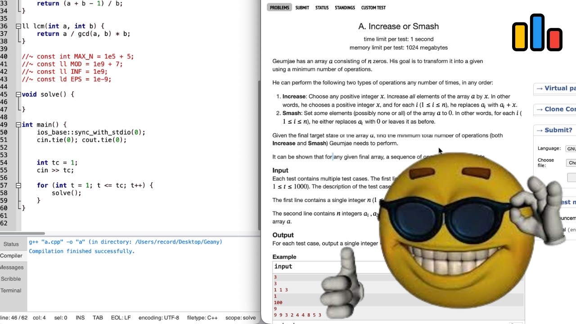
Task: Open the STANDINGS tab
Action: (345, 8)
